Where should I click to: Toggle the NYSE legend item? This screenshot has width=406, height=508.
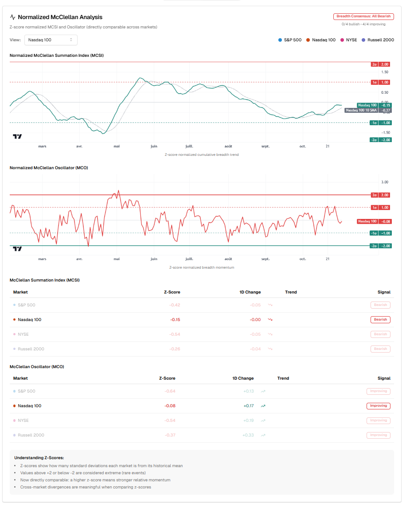click(x=349, y=40)
